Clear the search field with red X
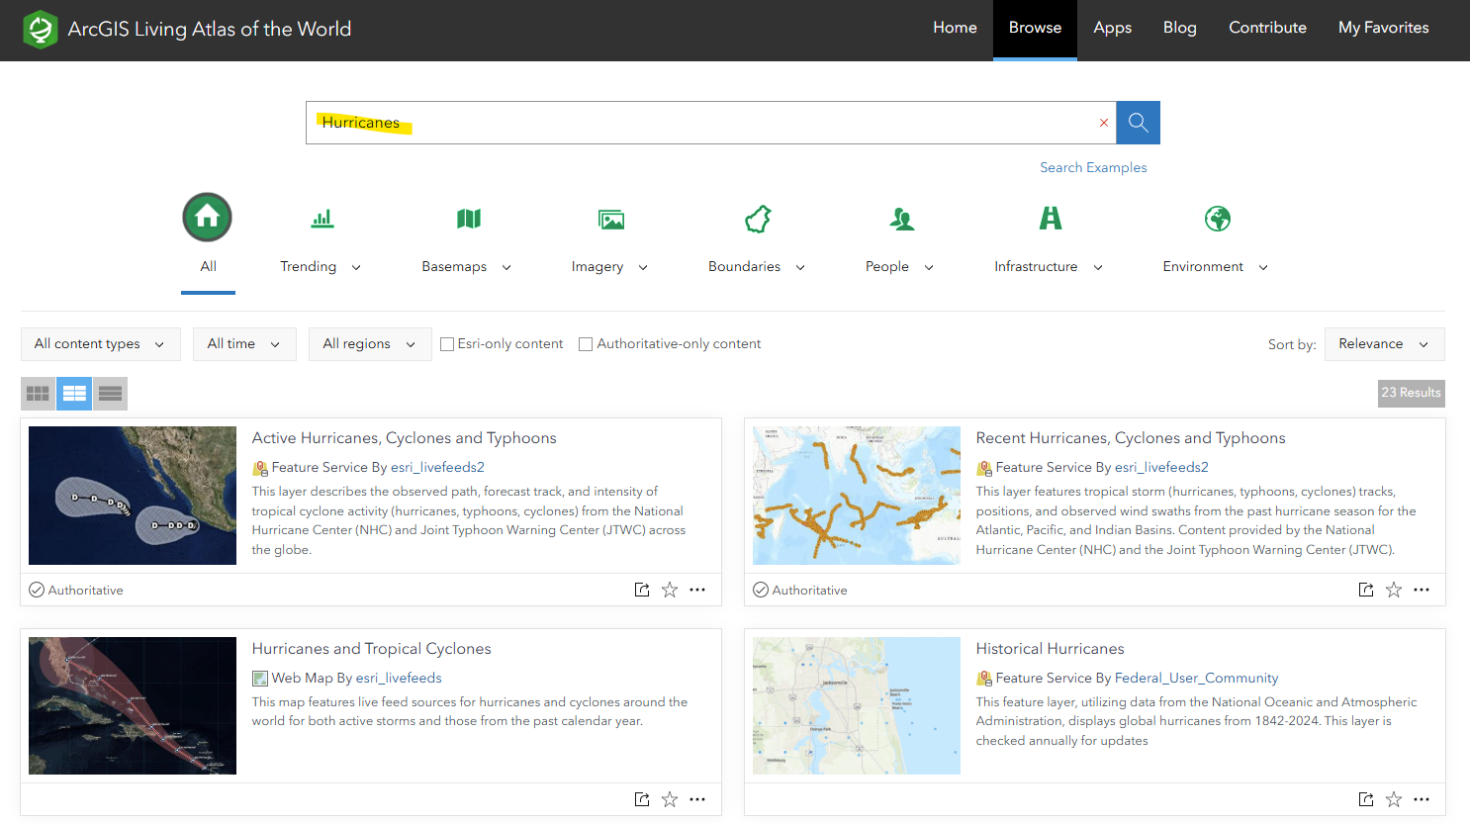Image resolution: width=1470 pixels, height=825 pixels. point(1103,123)
